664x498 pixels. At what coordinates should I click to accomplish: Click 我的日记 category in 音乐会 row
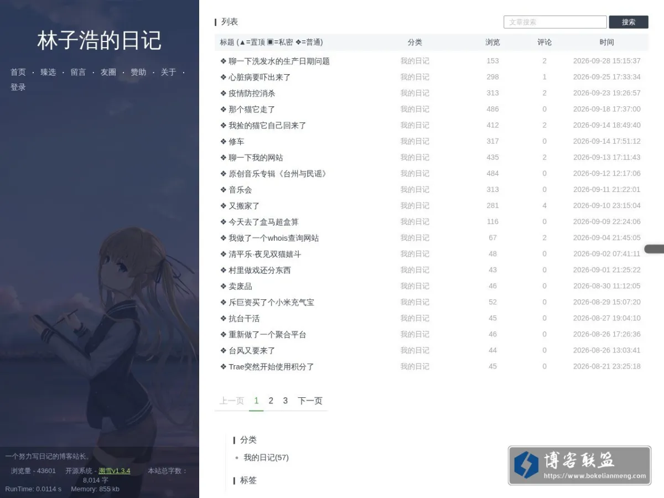pos(415,189)
